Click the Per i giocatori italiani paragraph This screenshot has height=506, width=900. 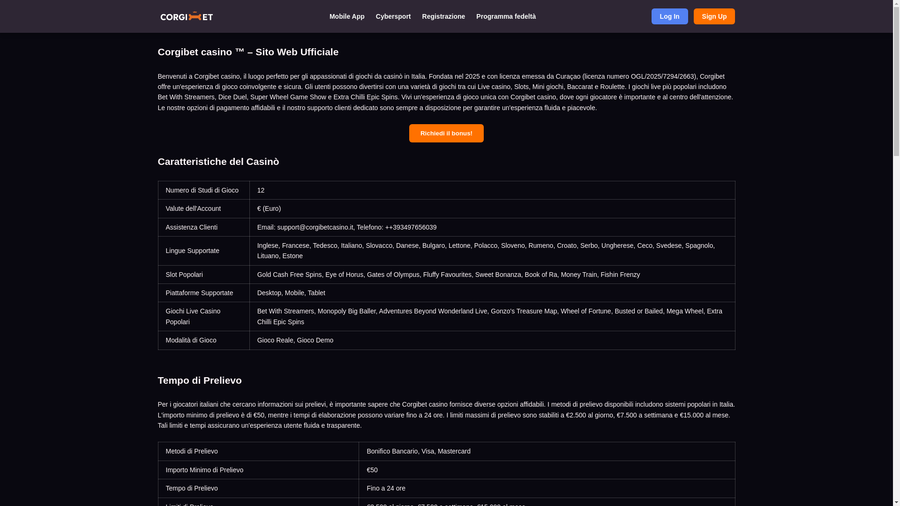click(x=446, y=415)
